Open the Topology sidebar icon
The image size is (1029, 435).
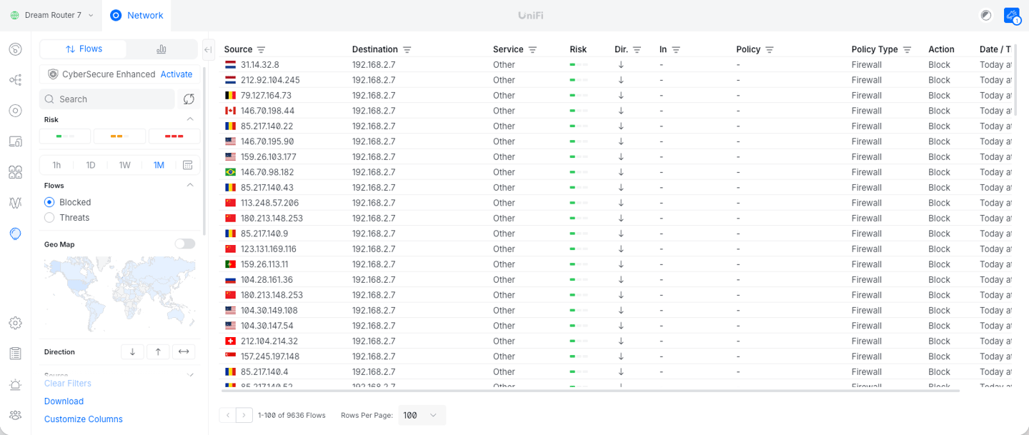coord(15,80)
